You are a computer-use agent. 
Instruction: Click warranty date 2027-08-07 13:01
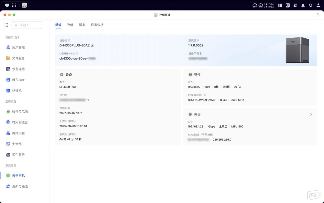(x=71, y=113)
